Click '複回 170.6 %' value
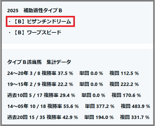This screenshot has width=155, height=126. 126,95
